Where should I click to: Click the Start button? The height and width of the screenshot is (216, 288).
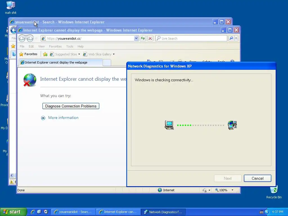pyautogui.click(x=13, y=212)
